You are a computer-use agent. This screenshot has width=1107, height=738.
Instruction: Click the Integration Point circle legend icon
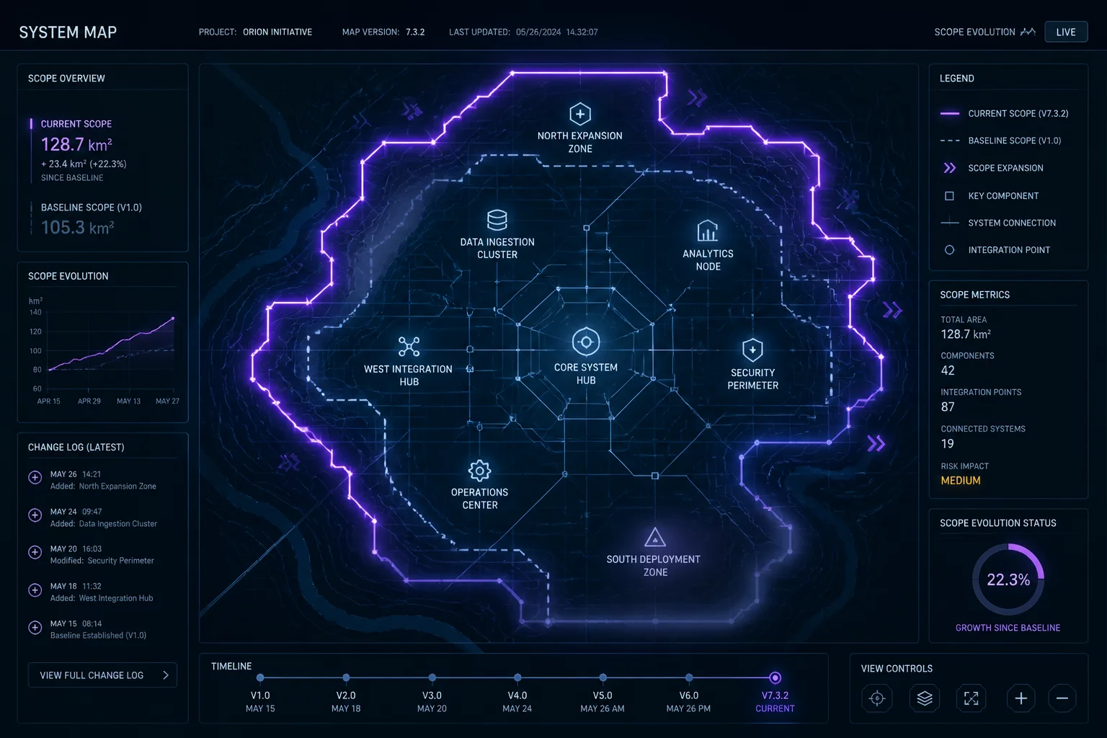[x=949, y=250]
